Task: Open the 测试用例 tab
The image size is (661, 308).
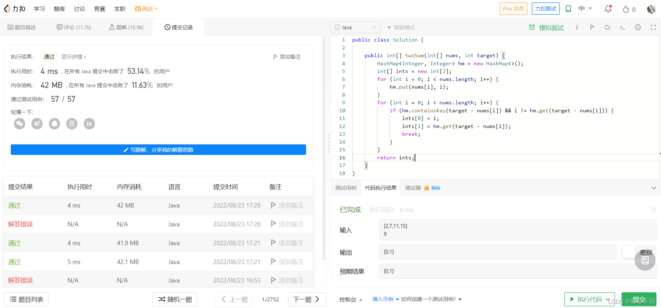Action: (x=346, y=188)
